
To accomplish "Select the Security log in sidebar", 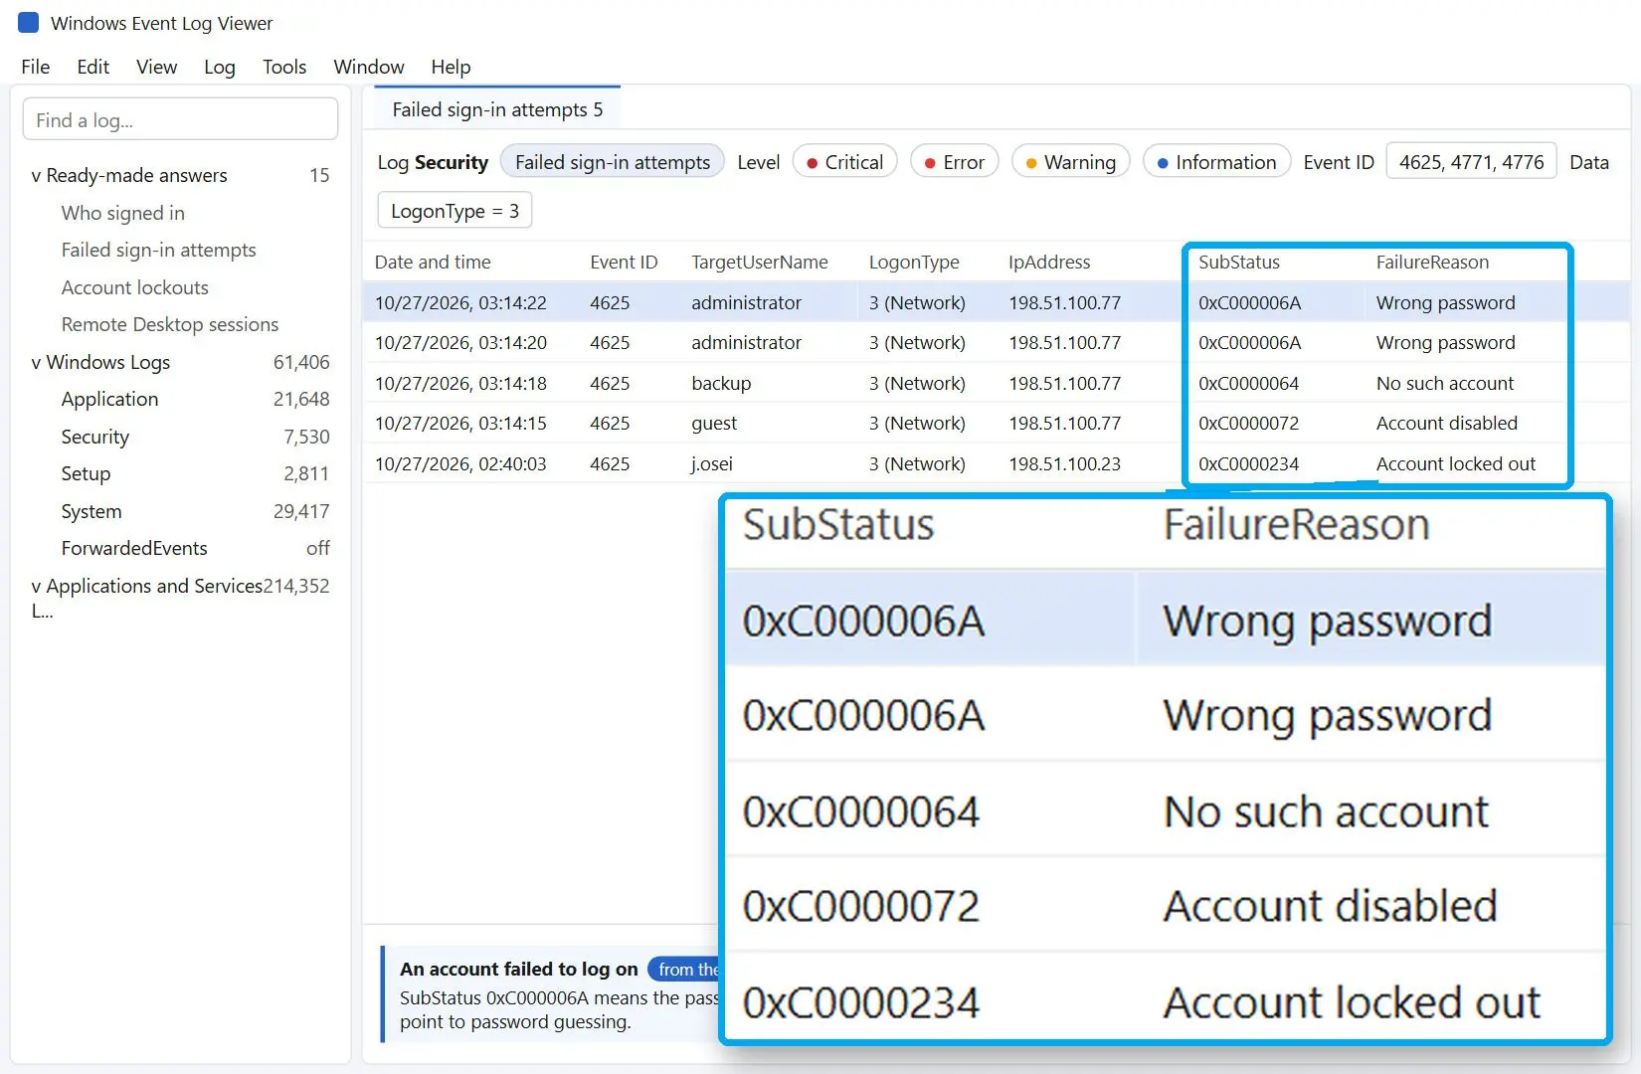I will pos(94,437).
